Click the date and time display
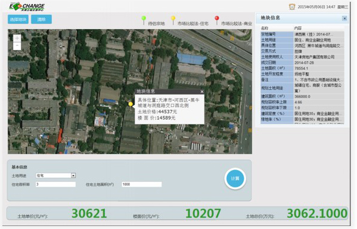Screen dimensions: 357x229 322,7
